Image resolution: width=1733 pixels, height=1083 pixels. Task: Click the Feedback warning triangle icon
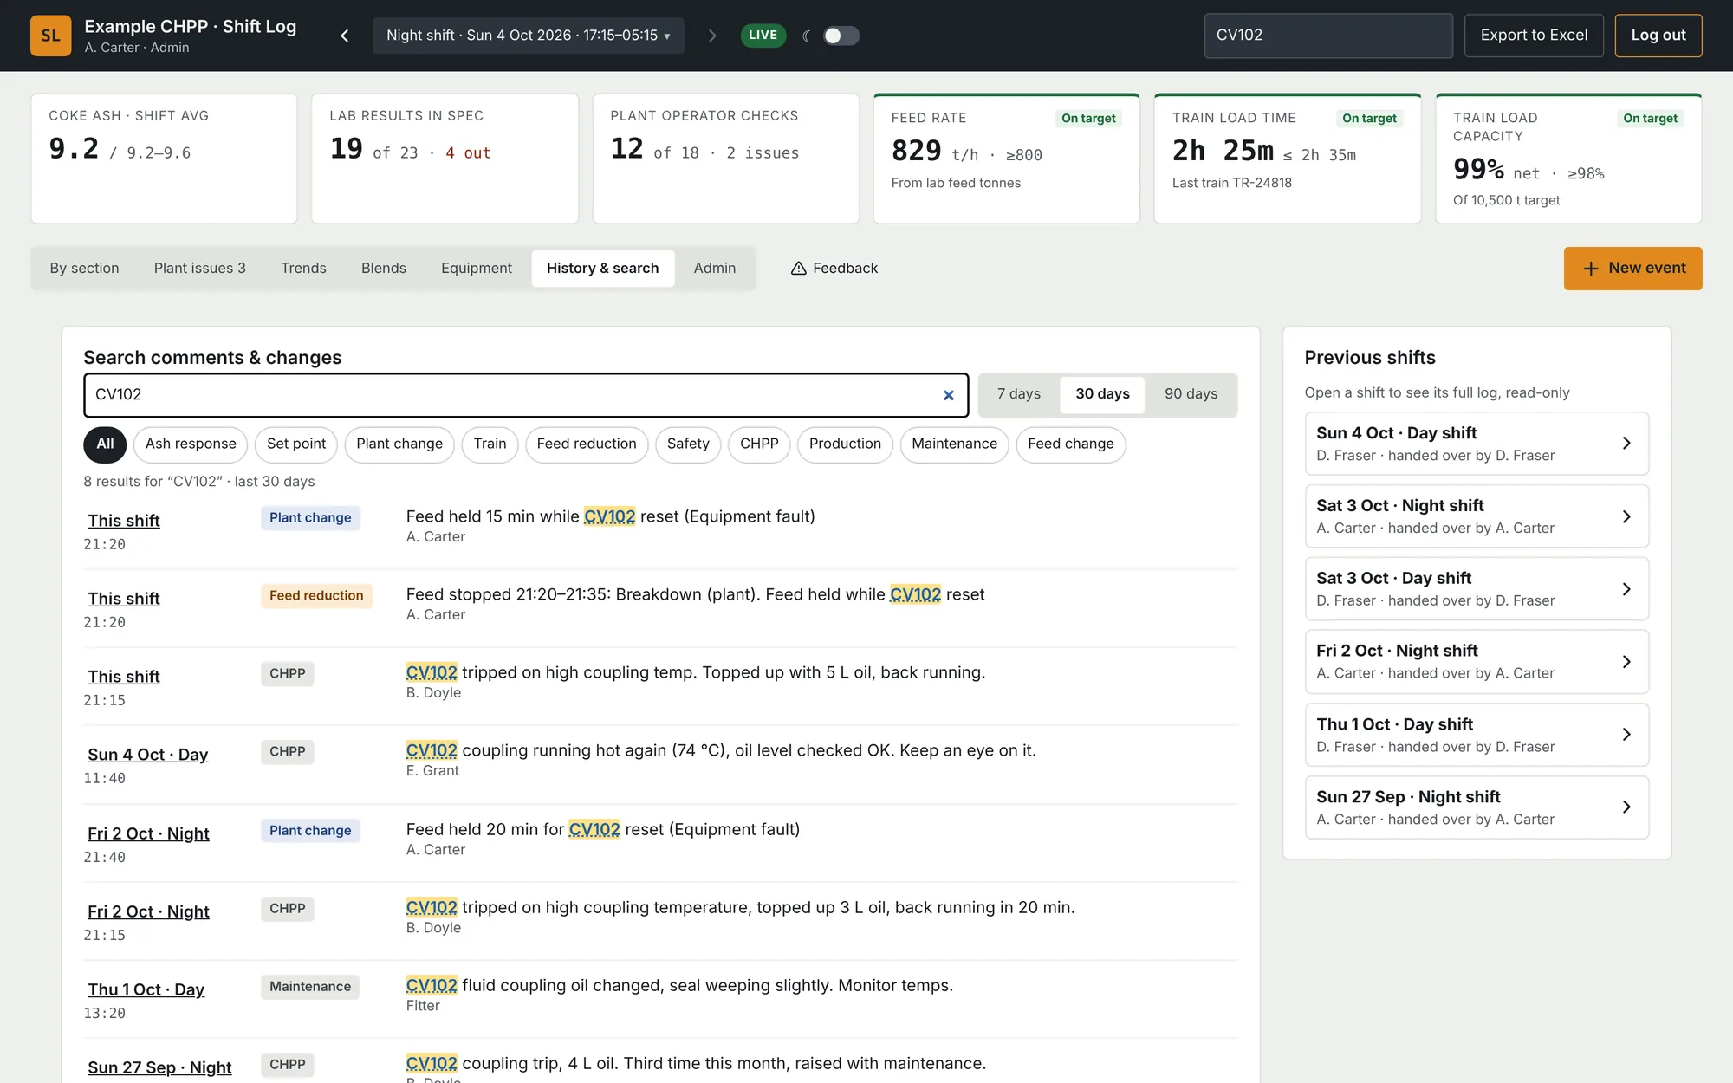(x=799, y=269)
